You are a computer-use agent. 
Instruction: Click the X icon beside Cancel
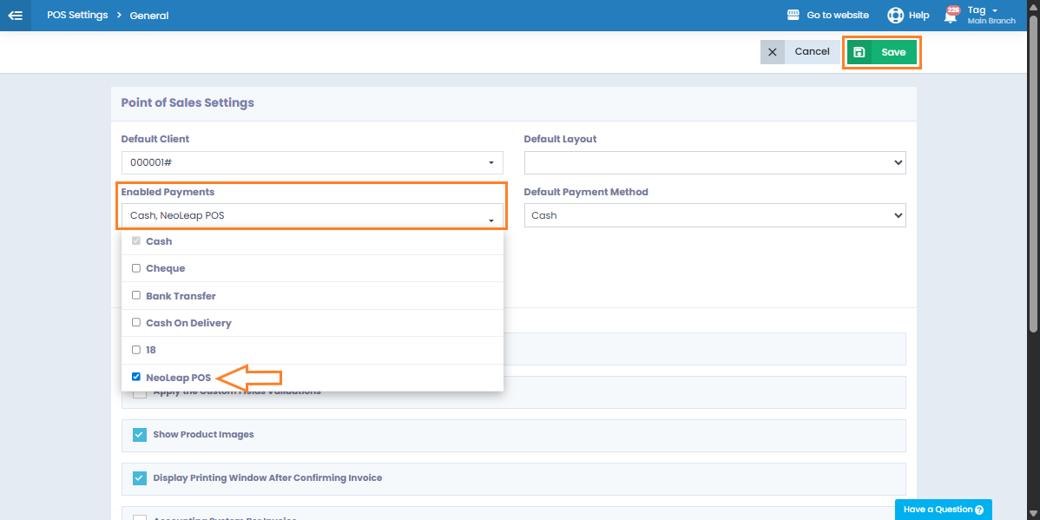[x=772, y=52]
